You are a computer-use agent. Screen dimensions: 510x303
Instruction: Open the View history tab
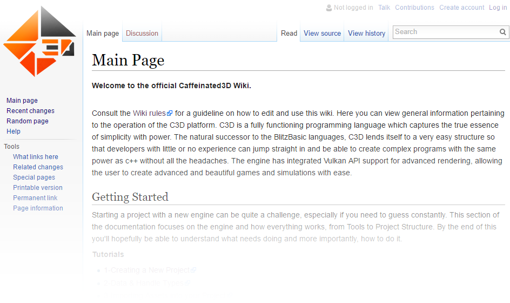pos(366,33)
